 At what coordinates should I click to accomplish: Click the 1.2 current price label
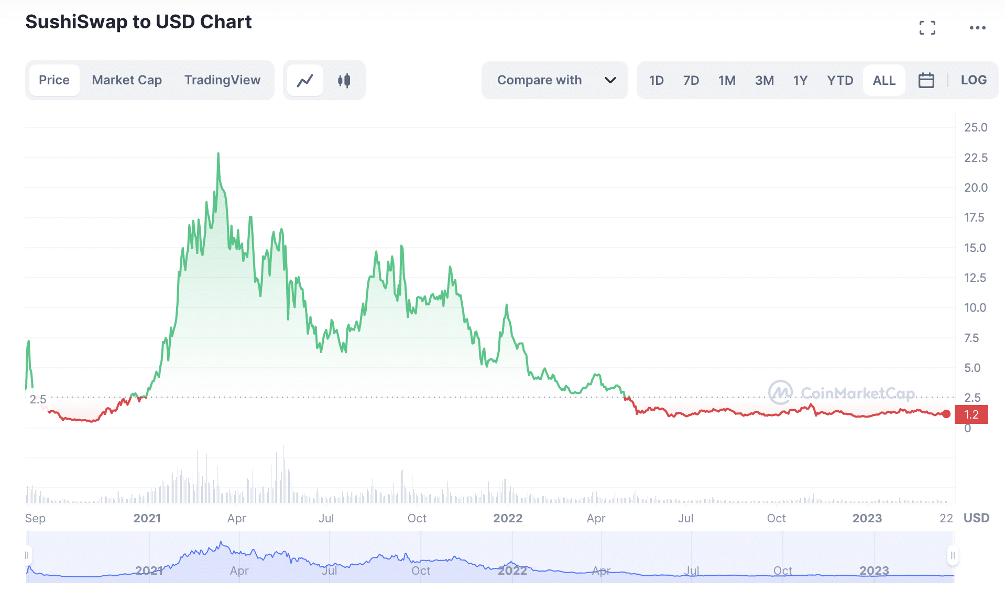pyautogui.click(x=971, y=414)
